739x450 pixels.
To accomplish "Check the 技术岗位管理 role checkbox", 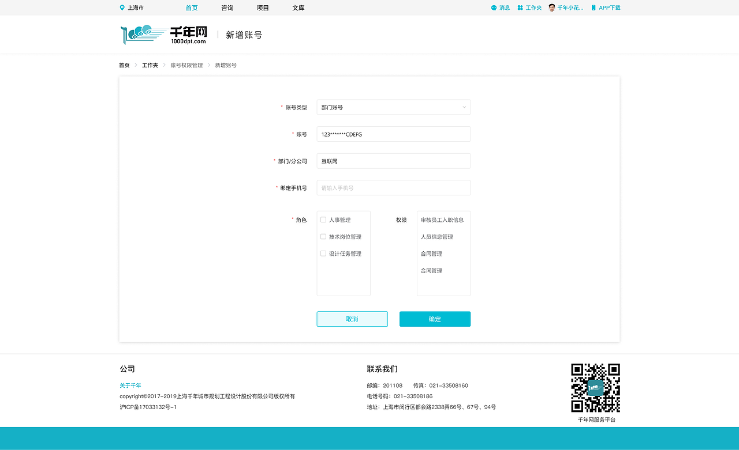I will pyautogui.click(x=323, y=237).
